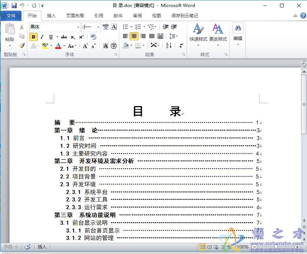The image size is (307, 254).
Task: Toggle center text alignment
Action: (x=134, y=36)
